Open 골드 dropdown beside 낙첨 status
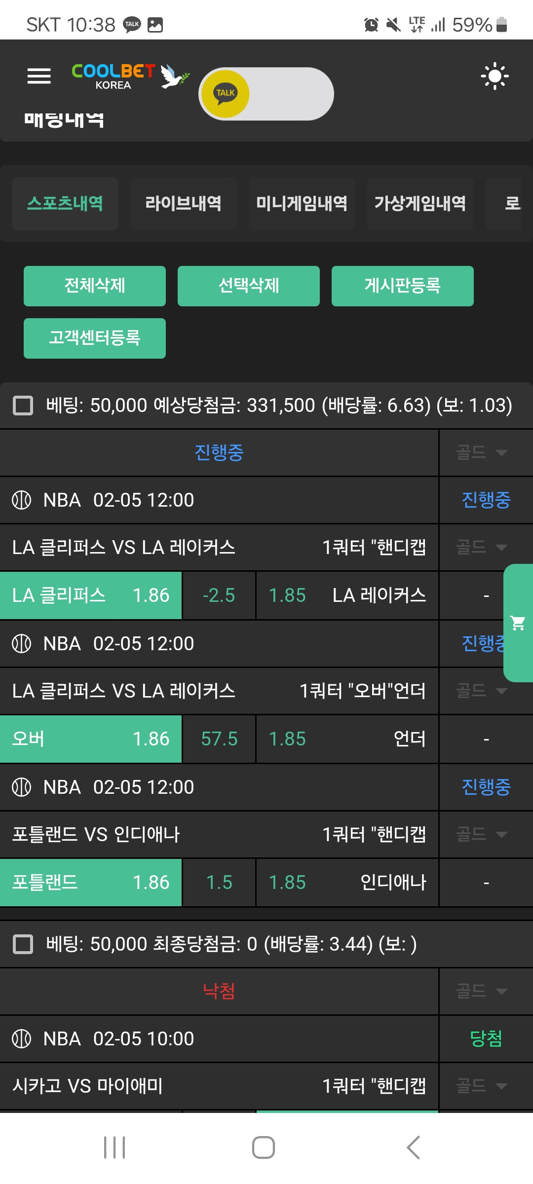 pos(482,991)
